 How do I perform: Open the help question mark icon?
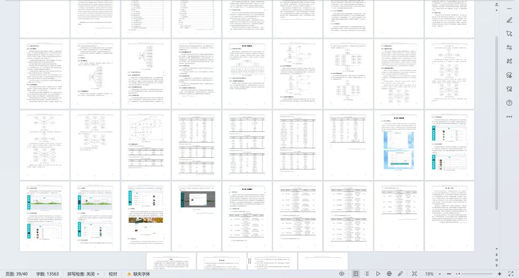(x=509, y=103)
